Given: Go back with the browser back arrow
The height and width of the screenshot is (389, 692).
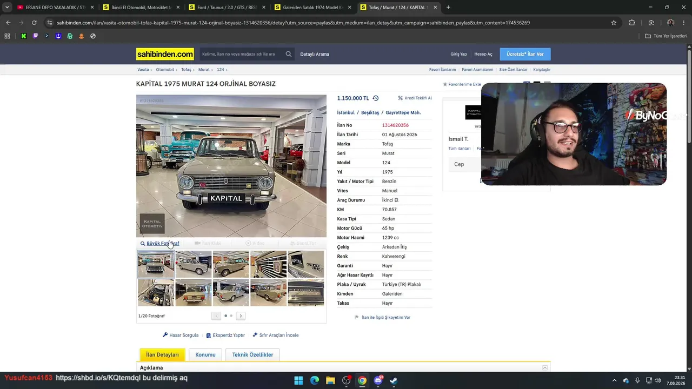Looking at the screenshot, I should (8, 23).
